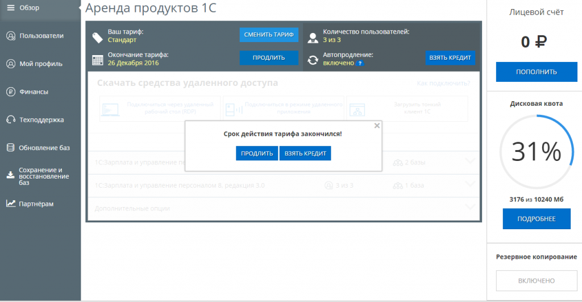Click the Финансы ruble icon
Screen dimensions: 582x302
10,92
